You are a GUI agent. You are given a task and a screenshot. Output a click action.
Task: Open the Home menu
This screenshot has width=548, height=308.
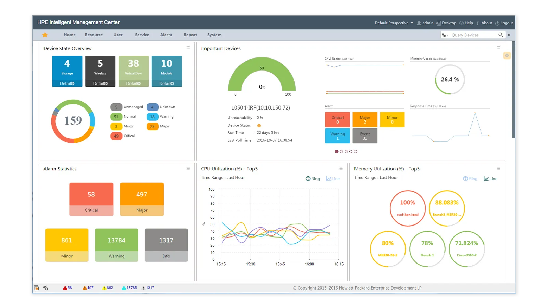(70, 35)
